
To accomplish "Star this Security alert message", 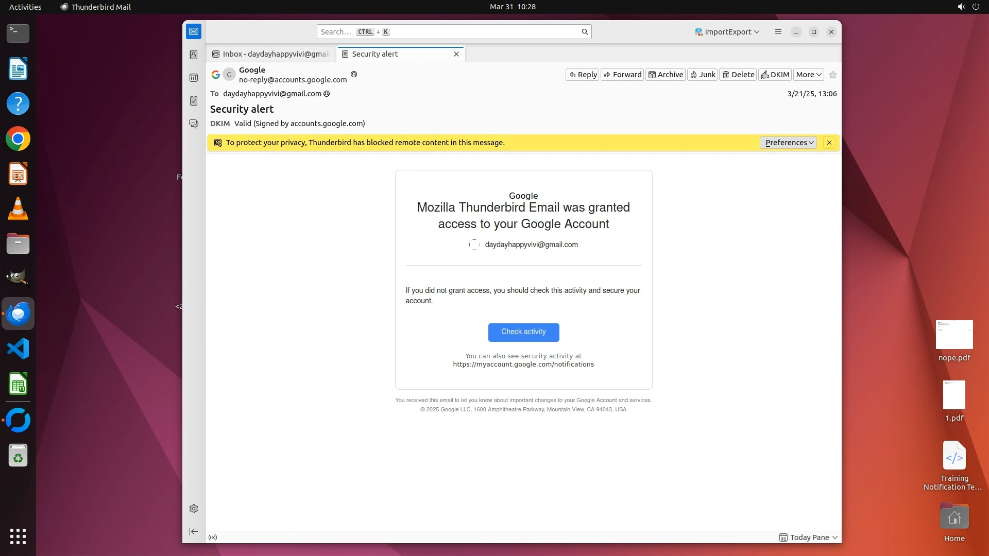I will [833, 75].
